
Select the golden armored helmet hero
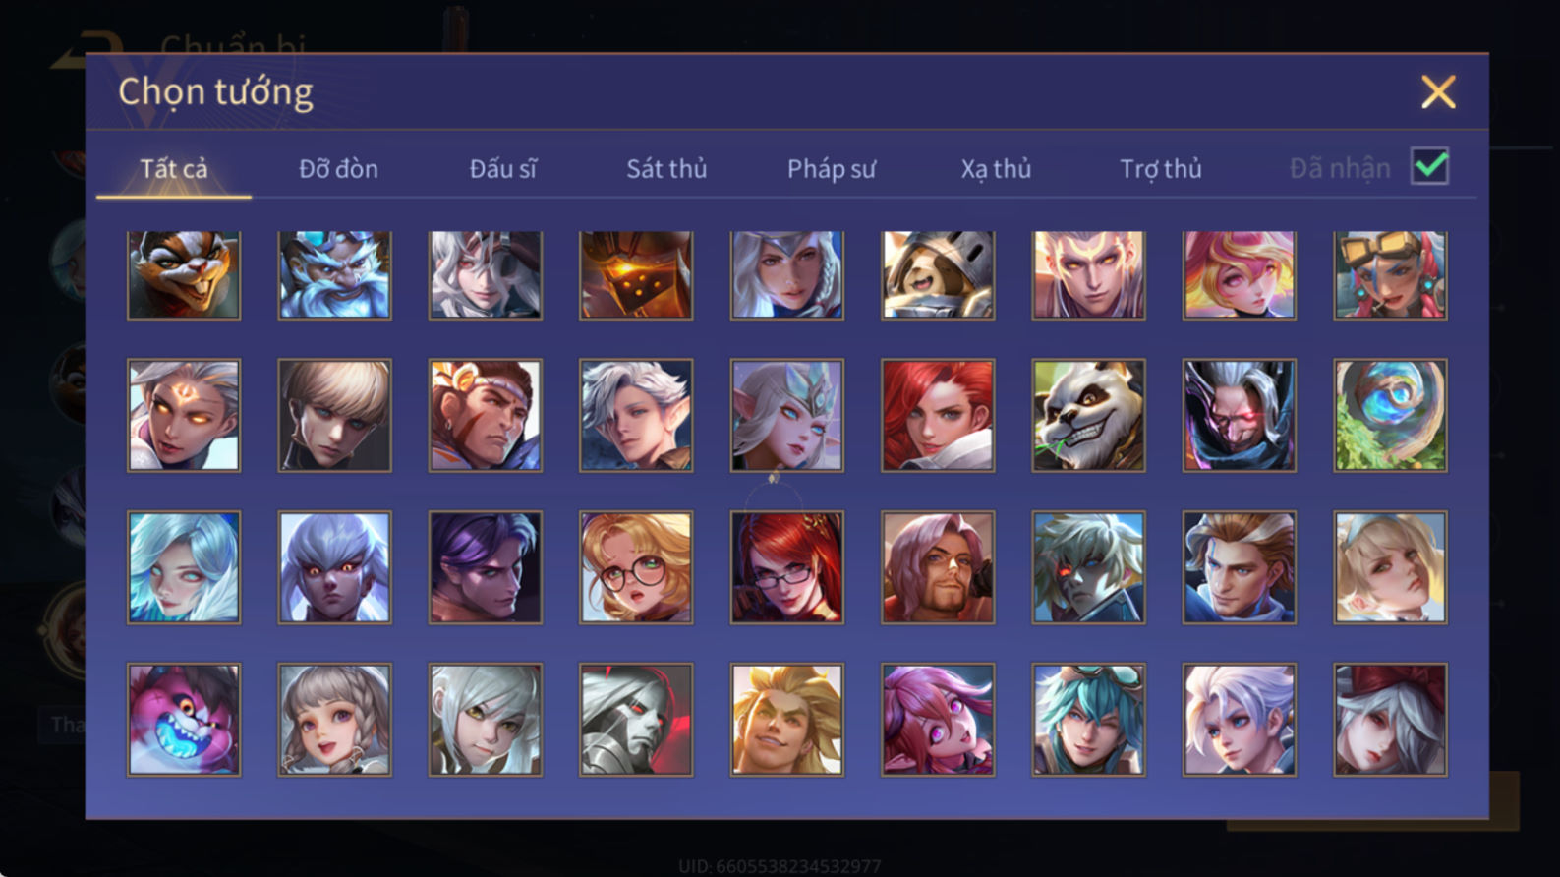click(x=636, y=274)
